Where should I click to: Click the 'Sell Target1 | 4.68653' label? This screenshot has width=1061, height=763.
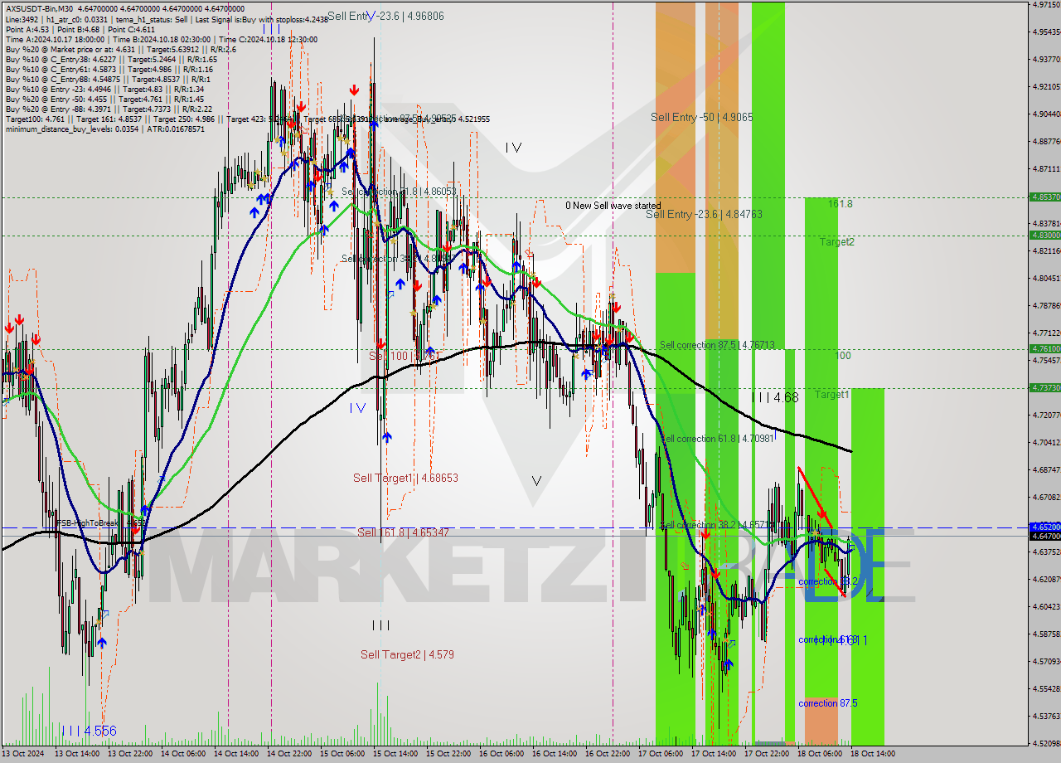coord(405,478)
